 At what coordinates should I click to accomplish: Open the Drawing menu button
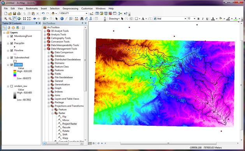[x=114, y=19]
